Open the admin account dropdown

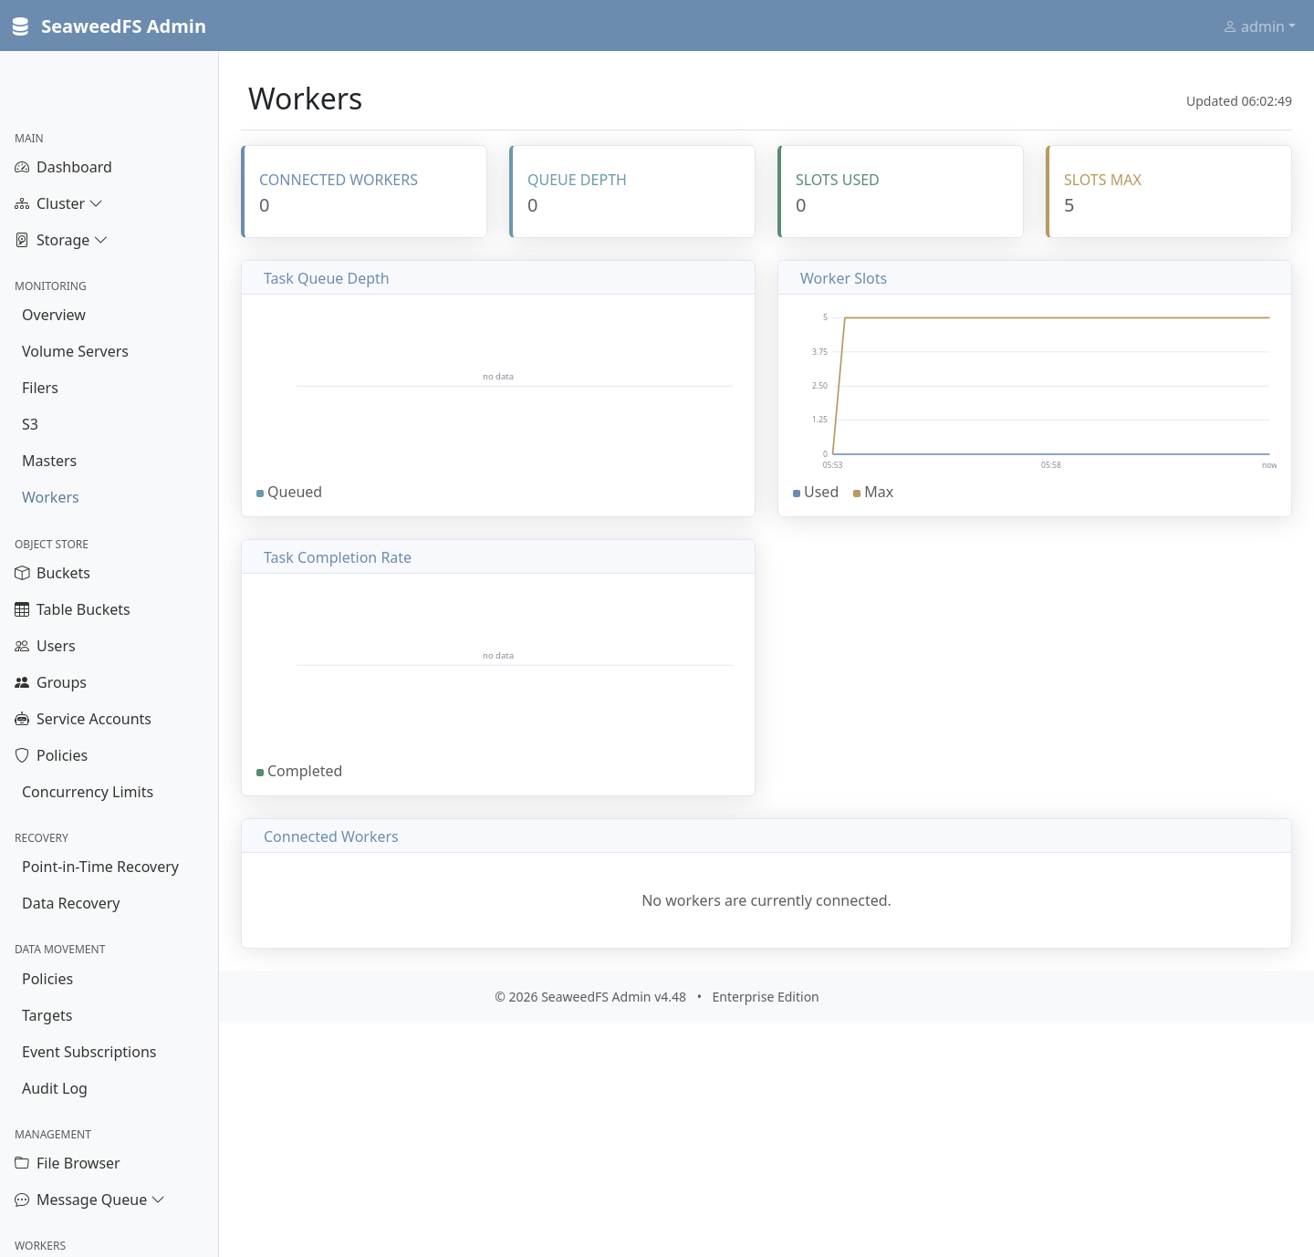[1259, 26]
